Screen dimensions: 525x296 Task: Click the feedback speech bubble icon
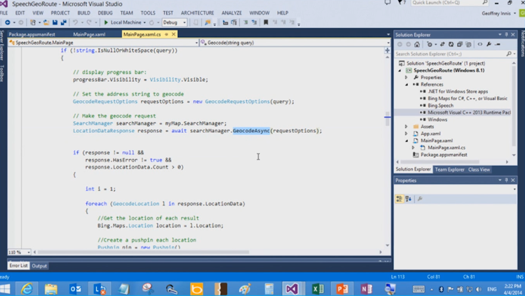[388, 3]
